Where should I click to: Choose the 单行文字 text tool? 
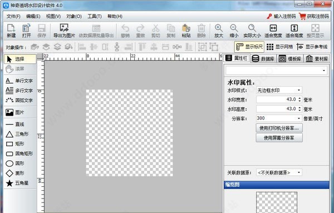[20, 81]
